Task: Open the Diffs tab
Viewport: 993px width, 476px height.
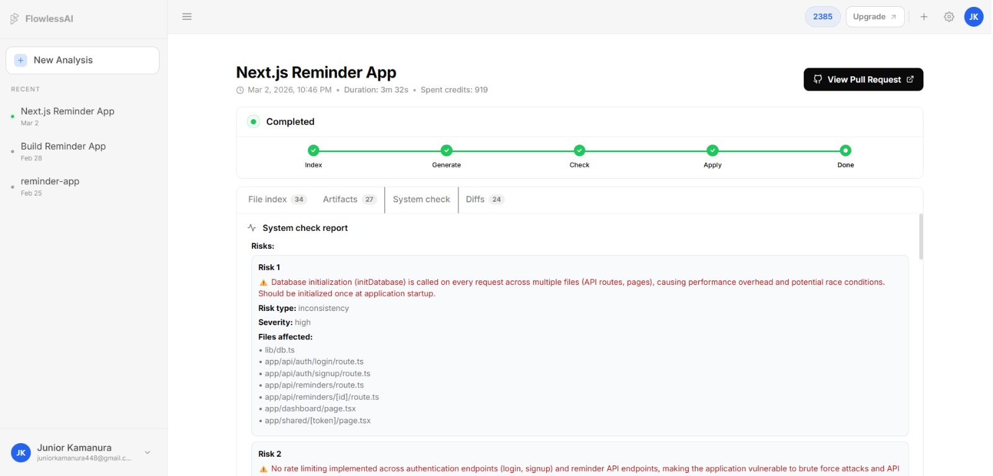Action: (x=485, y=199)
